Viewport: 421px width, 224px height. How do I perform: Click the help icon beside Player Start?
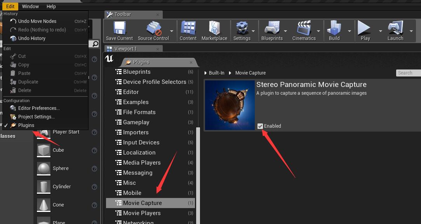94,132
